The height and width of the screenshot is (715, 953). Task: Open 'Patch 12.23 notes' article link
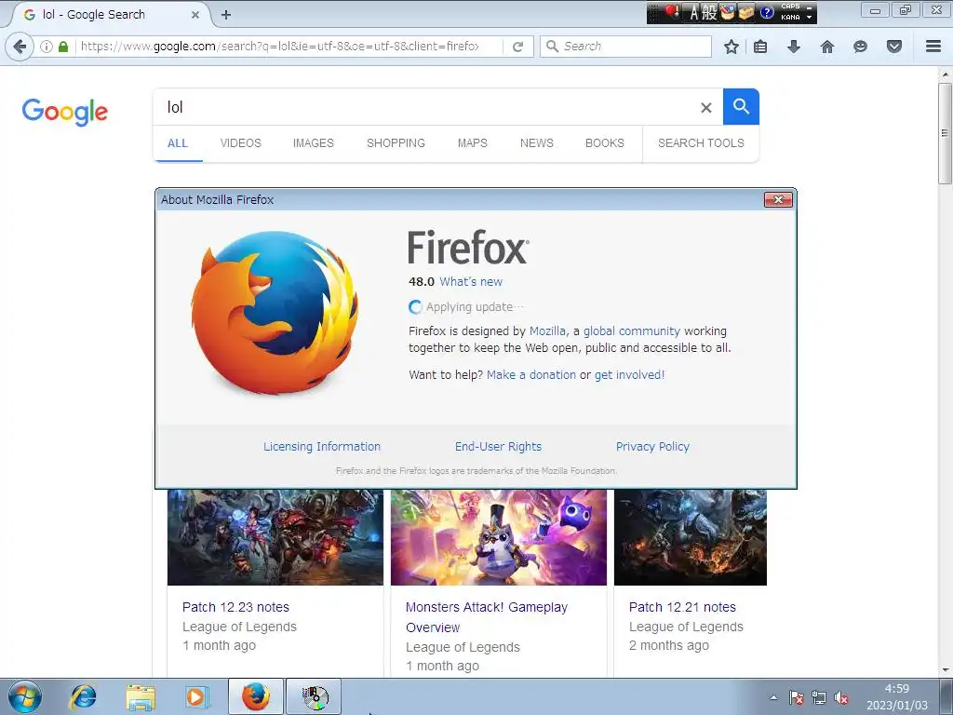click(235, 607)
